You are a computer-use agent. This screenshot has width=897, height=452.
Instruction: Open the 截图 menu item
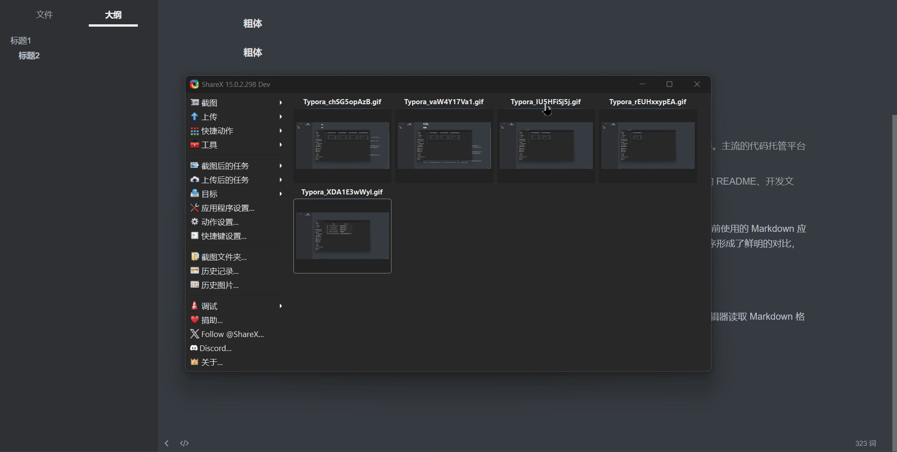[x=237, y=102]
